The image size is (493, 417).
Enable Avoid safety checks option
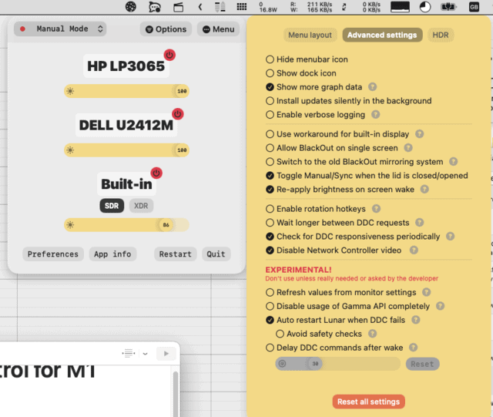pyautogui.click(x=280, y=334)
